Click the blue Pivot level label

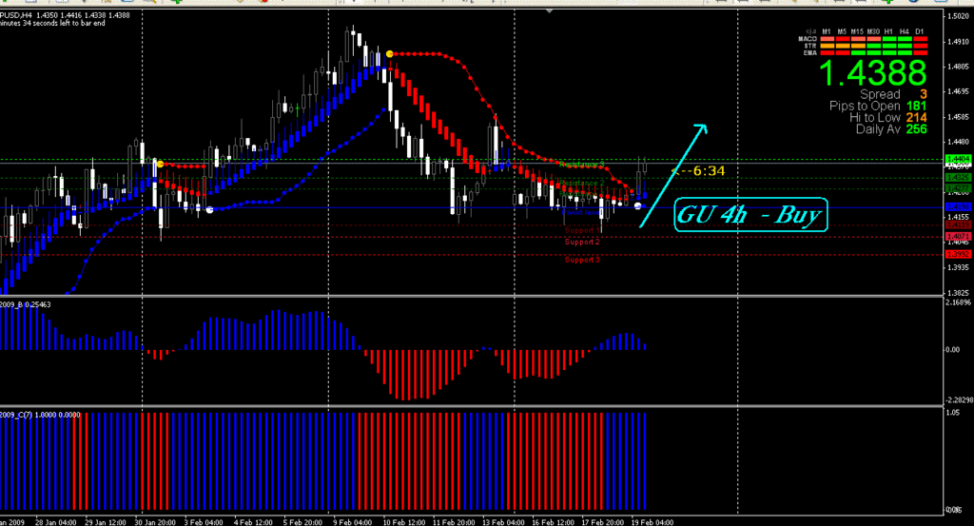click(x=581, y=212)
